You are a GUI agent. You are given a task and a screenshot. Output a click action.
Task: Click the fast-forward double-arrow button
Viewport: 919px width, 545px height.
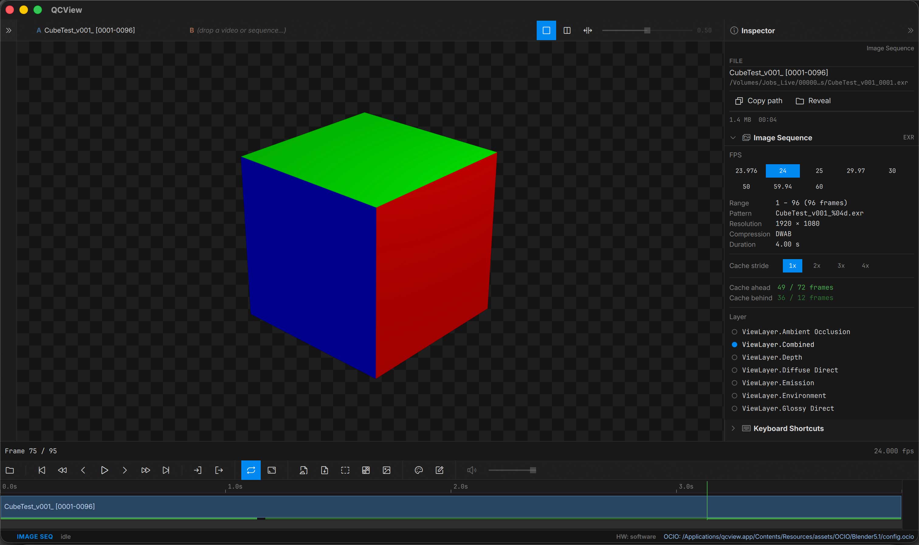[145, 470]
